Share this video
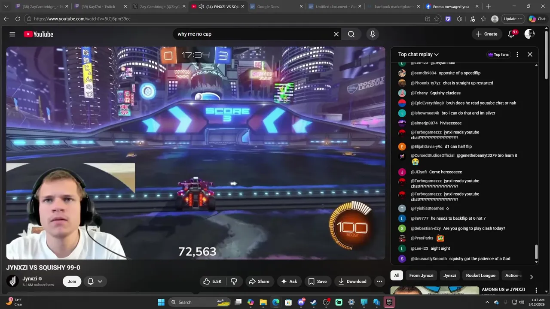Screen dimensions: 550x309 coord(259,281)
